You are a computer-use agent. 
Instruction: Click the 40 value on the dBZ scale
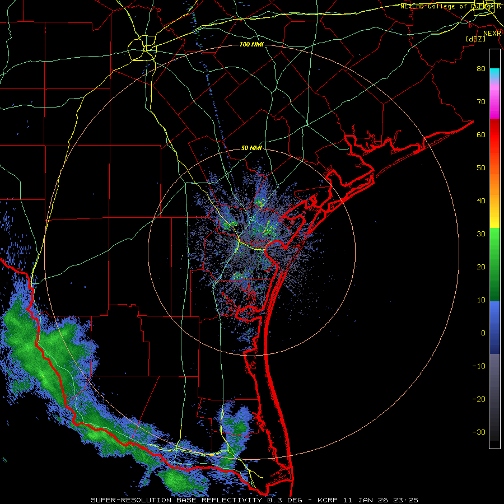coord(481,201)
